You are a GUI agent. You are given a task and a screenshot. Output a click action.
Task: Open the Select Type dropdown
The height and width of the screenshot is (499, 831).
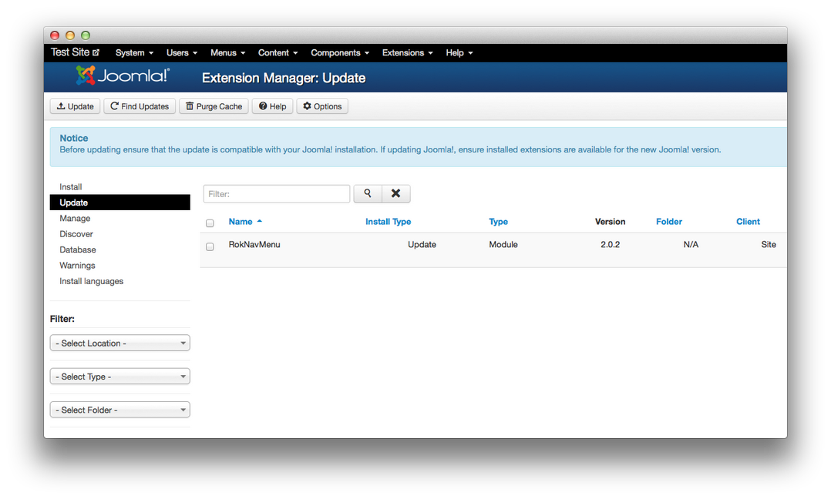(x=119, y=376)
